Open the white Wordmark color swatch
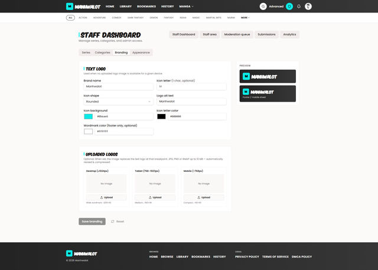The image size is (378, 270). coord(88,131)
